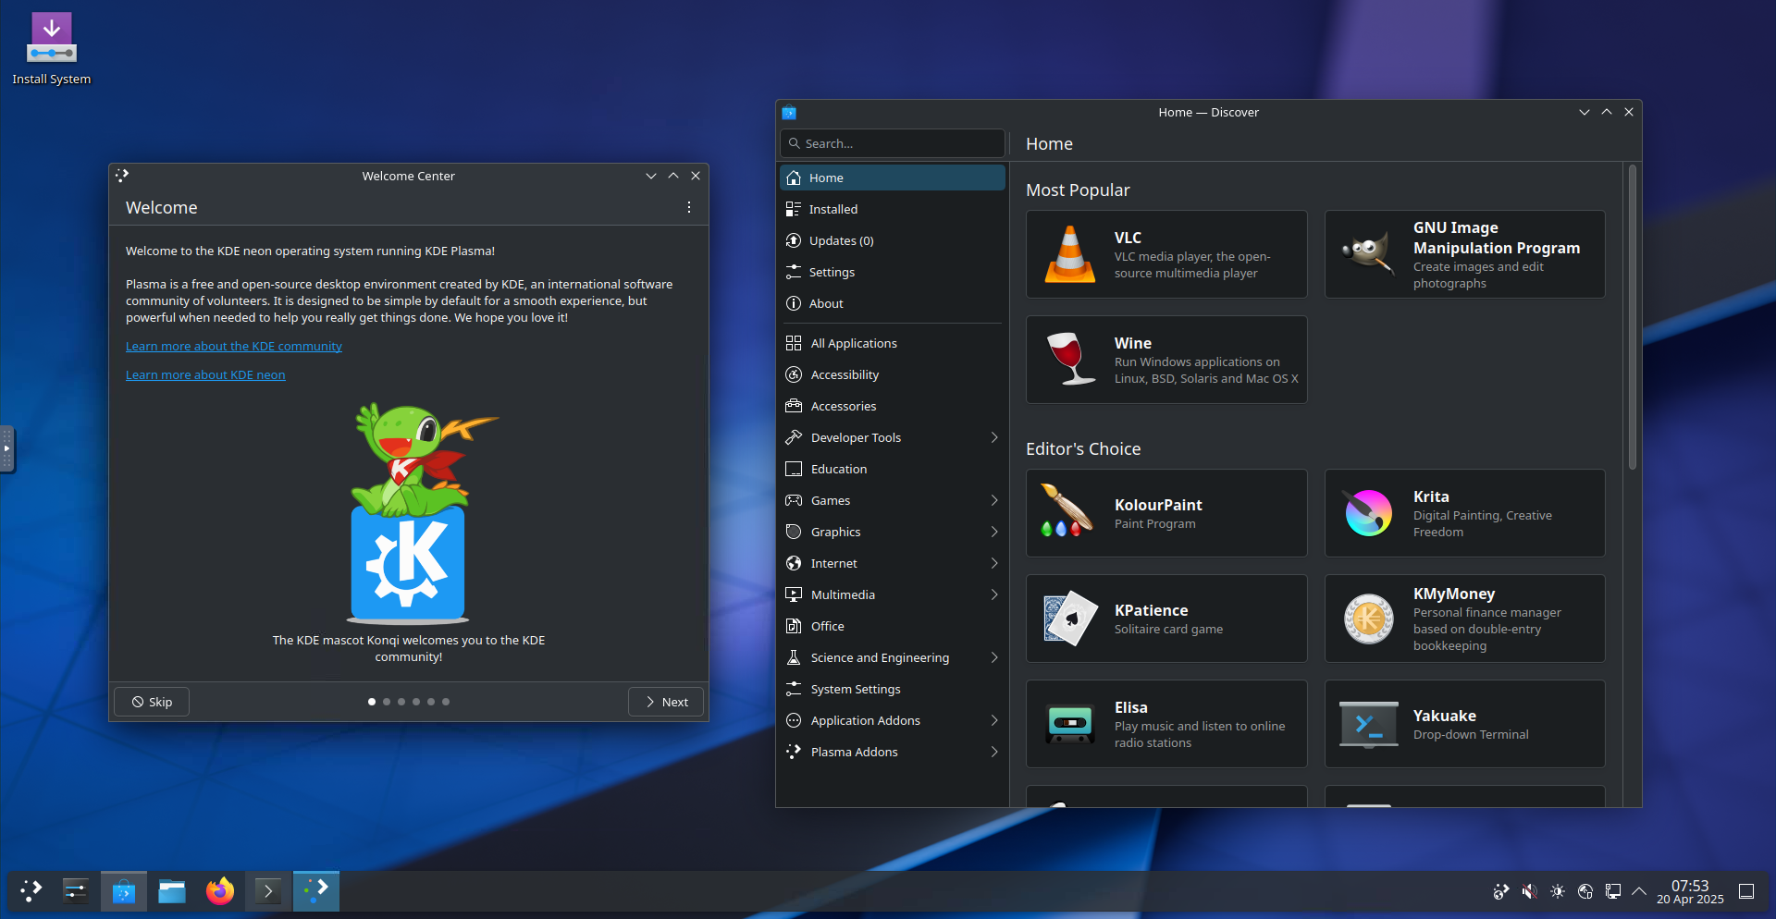Open Dolphin file manager from taskbar
This screenshot has height=919, width=1776.
click(x=172, y=890)
